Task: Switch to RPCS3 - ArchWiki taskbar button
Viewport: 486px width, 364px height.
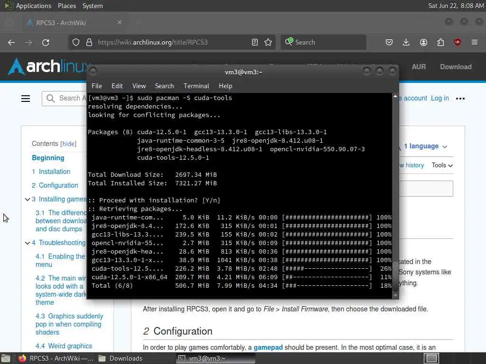Action: (x=56, y=358)
